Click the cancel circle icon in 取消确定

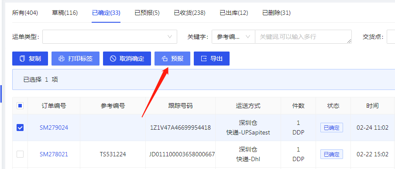click(x=113, y=59)
